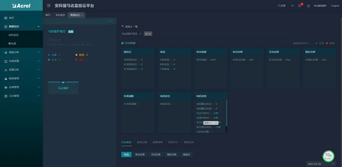Toggle the sidebar collapse hamburger icon
This screenshot has height=167, width=342.
coord(49,6)
